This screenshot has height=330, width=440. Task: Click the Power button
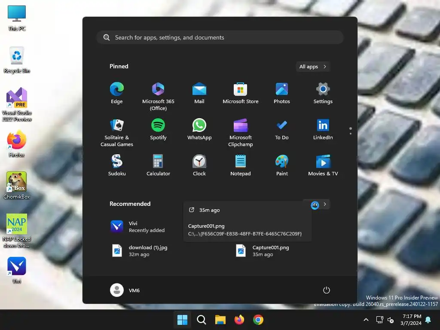[327, 290]
